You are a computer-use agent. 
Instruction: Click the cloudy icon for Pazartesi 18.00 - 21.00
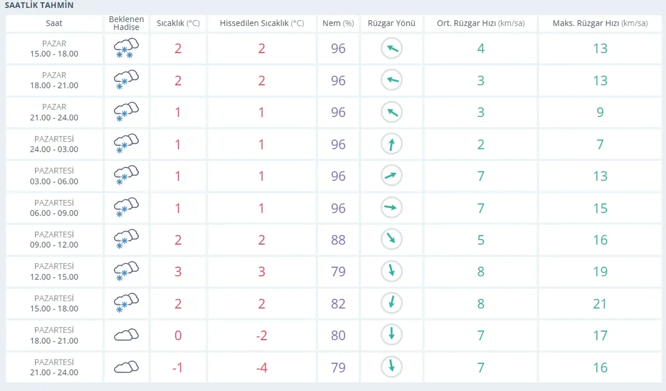click(126, 335)
